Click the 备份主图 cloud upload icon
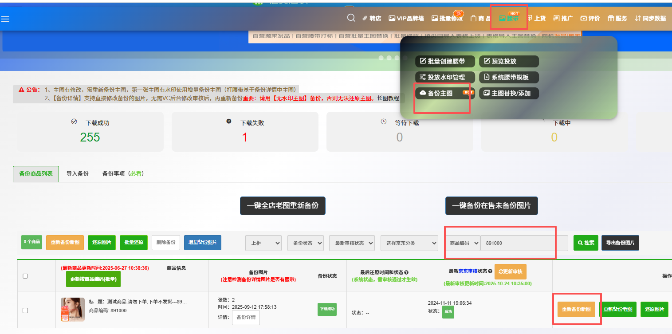The image size is (672, 334). 423,93
